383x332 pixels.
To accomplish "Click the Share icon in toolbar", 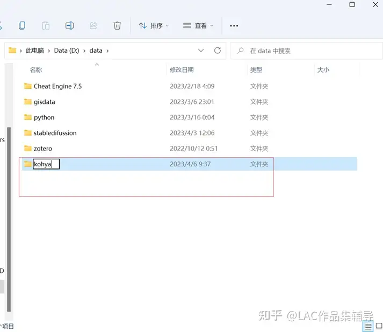I will 93,25.
